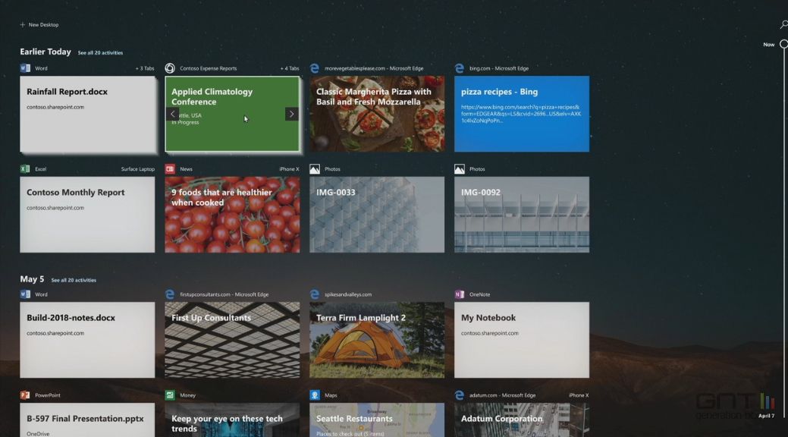Screen dimensions: 788x437
Task: Open the First Up Consultants card
Action: click(232, 340)
